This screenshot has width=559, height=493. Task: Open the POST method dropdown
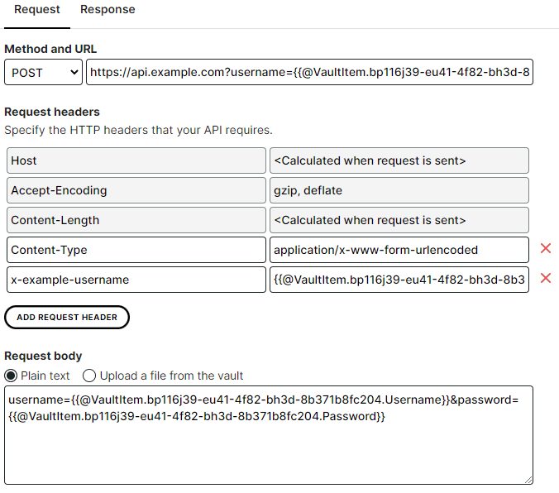click(43, 72)
